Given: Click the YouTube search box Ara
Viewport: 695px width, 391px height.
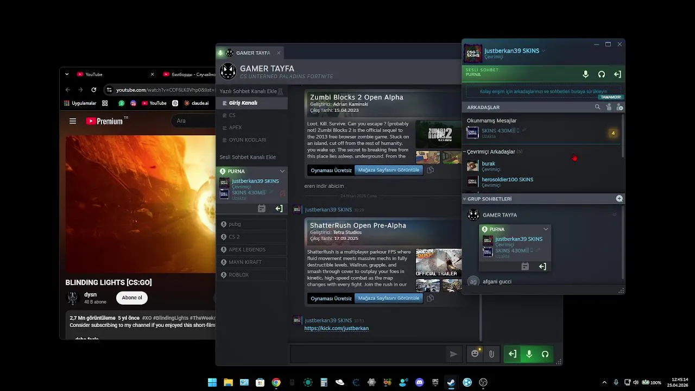Looking at the screenshot, I should pos(194,121).
